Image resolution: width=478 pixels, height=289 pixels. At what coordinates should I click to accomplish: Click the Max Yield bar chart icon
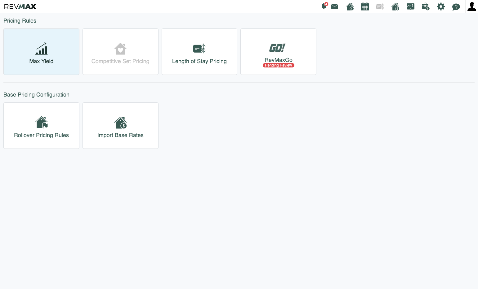pyautogui.click(x=41, y=49)
